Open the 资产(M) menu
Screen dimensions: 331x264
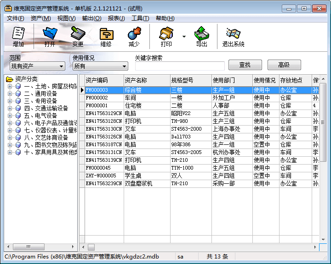tap(40, 18)
